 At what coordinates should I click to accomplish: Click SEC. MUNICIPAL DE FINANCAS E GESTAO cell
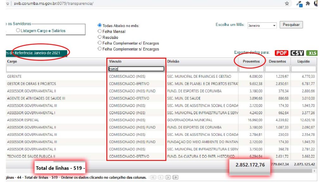[x=199, y=76]
